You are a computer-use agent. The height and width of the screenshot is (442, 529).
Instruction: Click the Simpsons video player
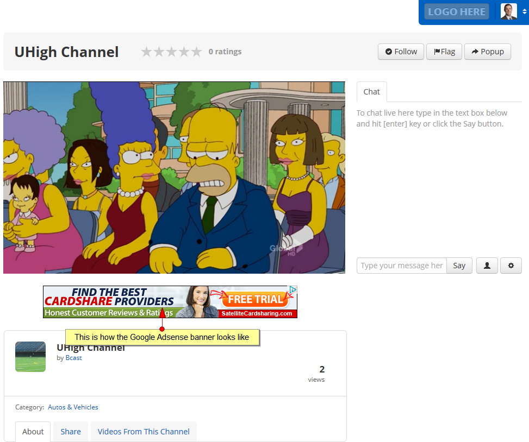tap(174, 178)
